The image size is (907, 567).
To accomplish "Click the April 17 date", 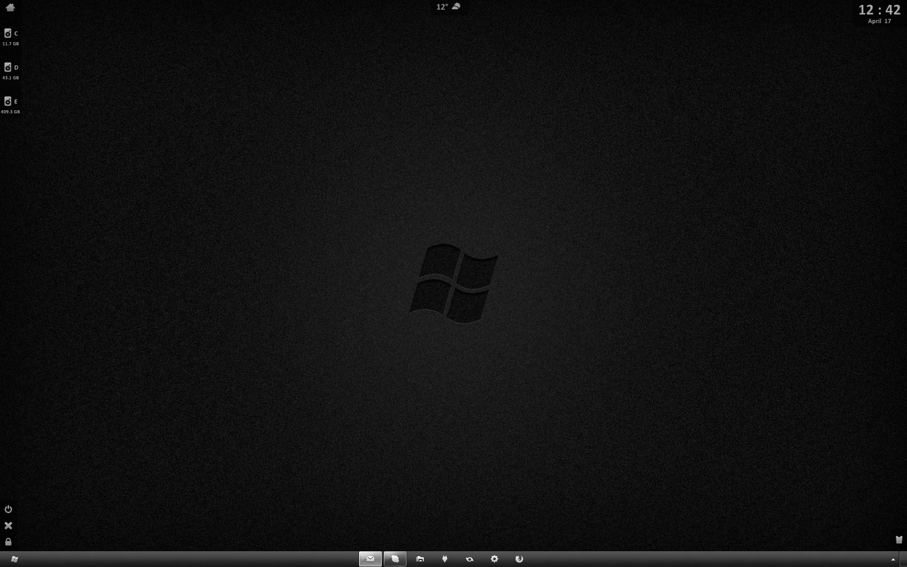I will point(879,21).
